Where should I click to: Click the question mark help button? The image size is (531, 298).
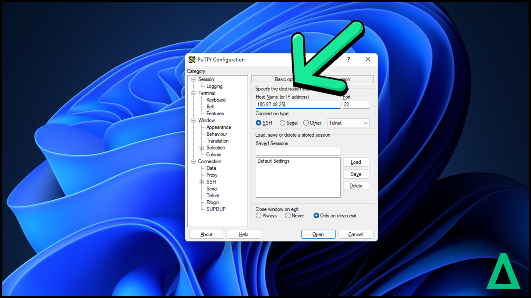pyautogui.click(x=348, y=59)
